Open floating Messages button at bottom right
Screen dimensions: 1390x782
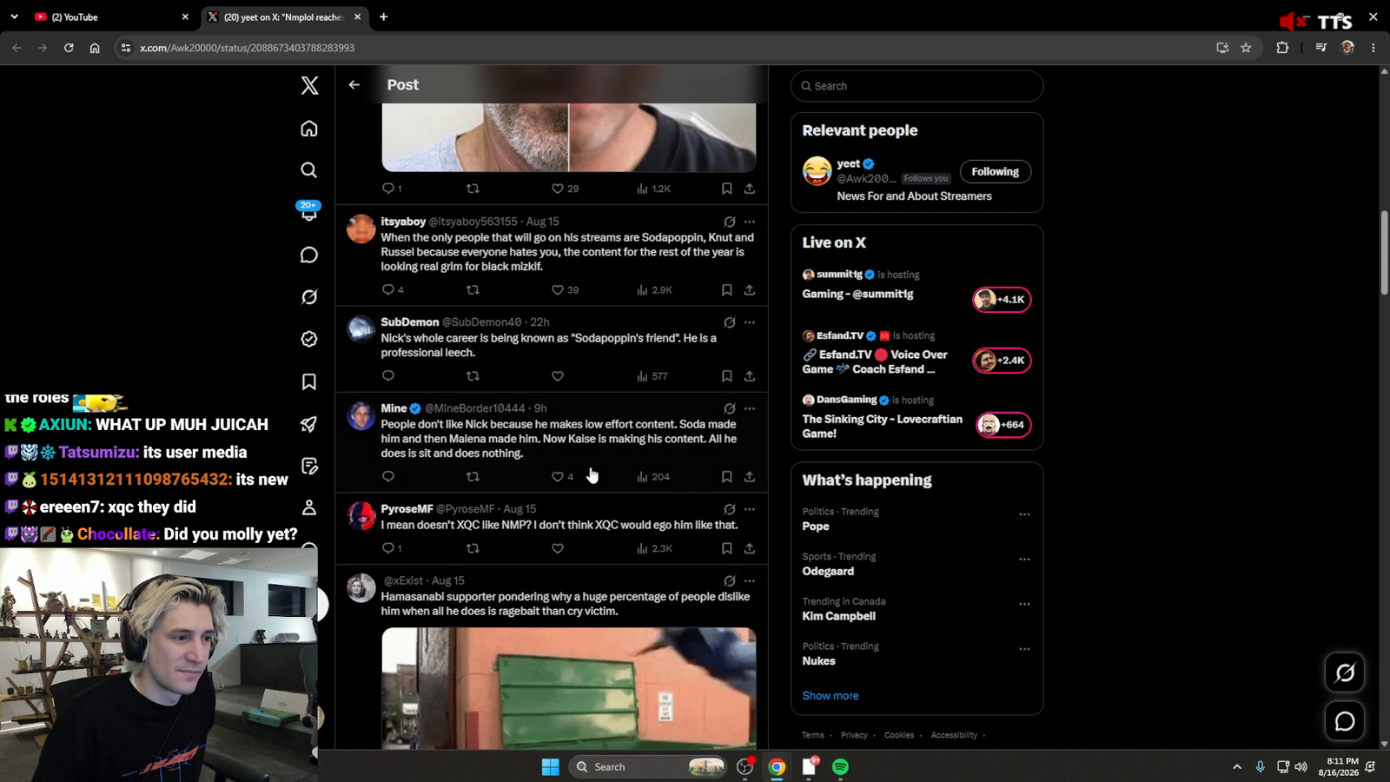pos(1345,721)
